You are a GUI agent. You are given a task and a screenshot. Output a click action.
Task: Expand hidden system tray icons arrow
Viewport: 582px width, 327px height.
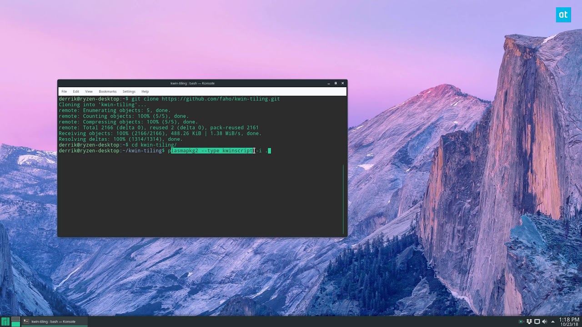pos(552,322)
